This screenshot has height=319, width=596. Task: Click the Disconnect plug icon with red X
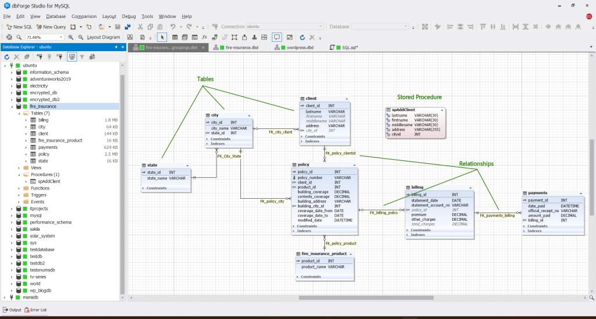(59, 57)
